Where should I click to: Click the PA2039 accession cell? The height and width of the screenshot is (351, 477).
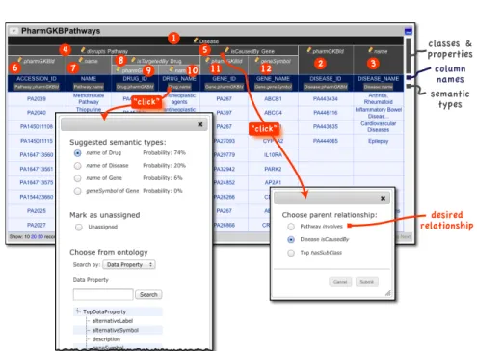37,99
